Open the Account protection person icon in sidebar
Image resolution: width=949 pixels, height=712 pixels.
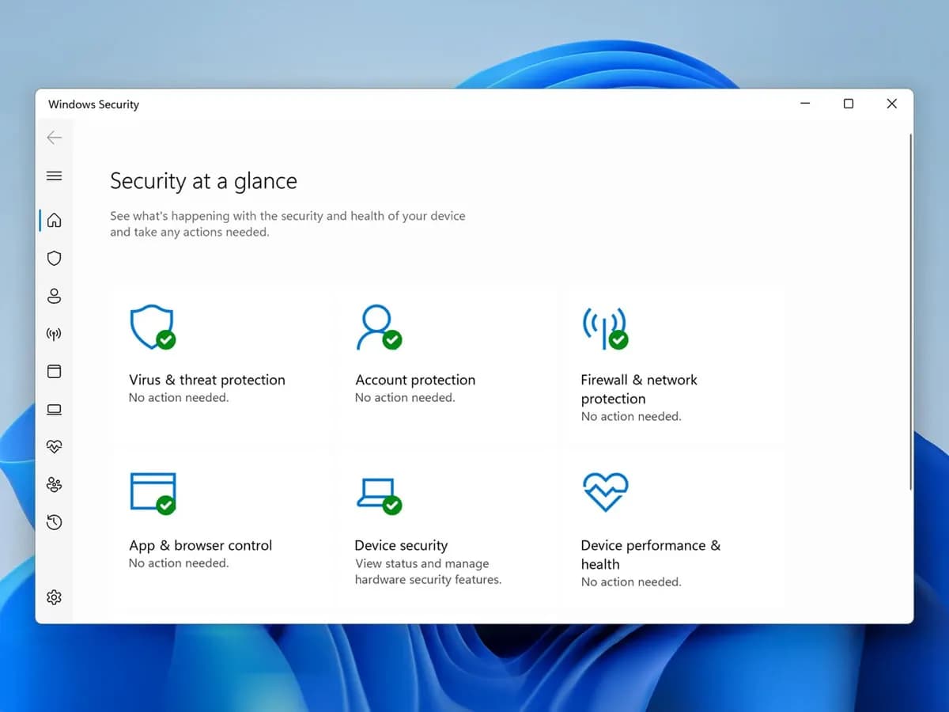point(54,296)
